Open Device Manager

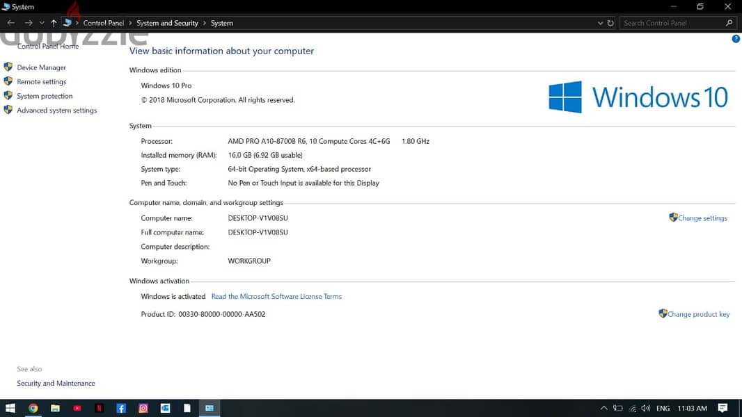(x=42, y=67)
